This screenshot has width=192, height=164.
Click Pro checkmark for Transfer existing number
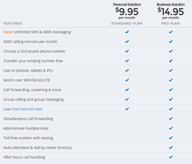pos(171,61)
